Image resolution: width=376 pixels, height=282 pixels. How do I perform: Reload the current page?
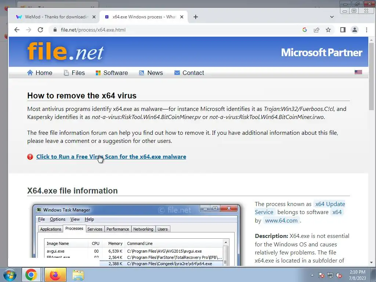pos(40,30)
